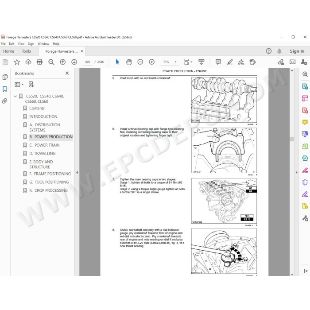This screenshot has height=310, width=310.
Task: Switch to the Home tab
Action: tap(8, 51)
